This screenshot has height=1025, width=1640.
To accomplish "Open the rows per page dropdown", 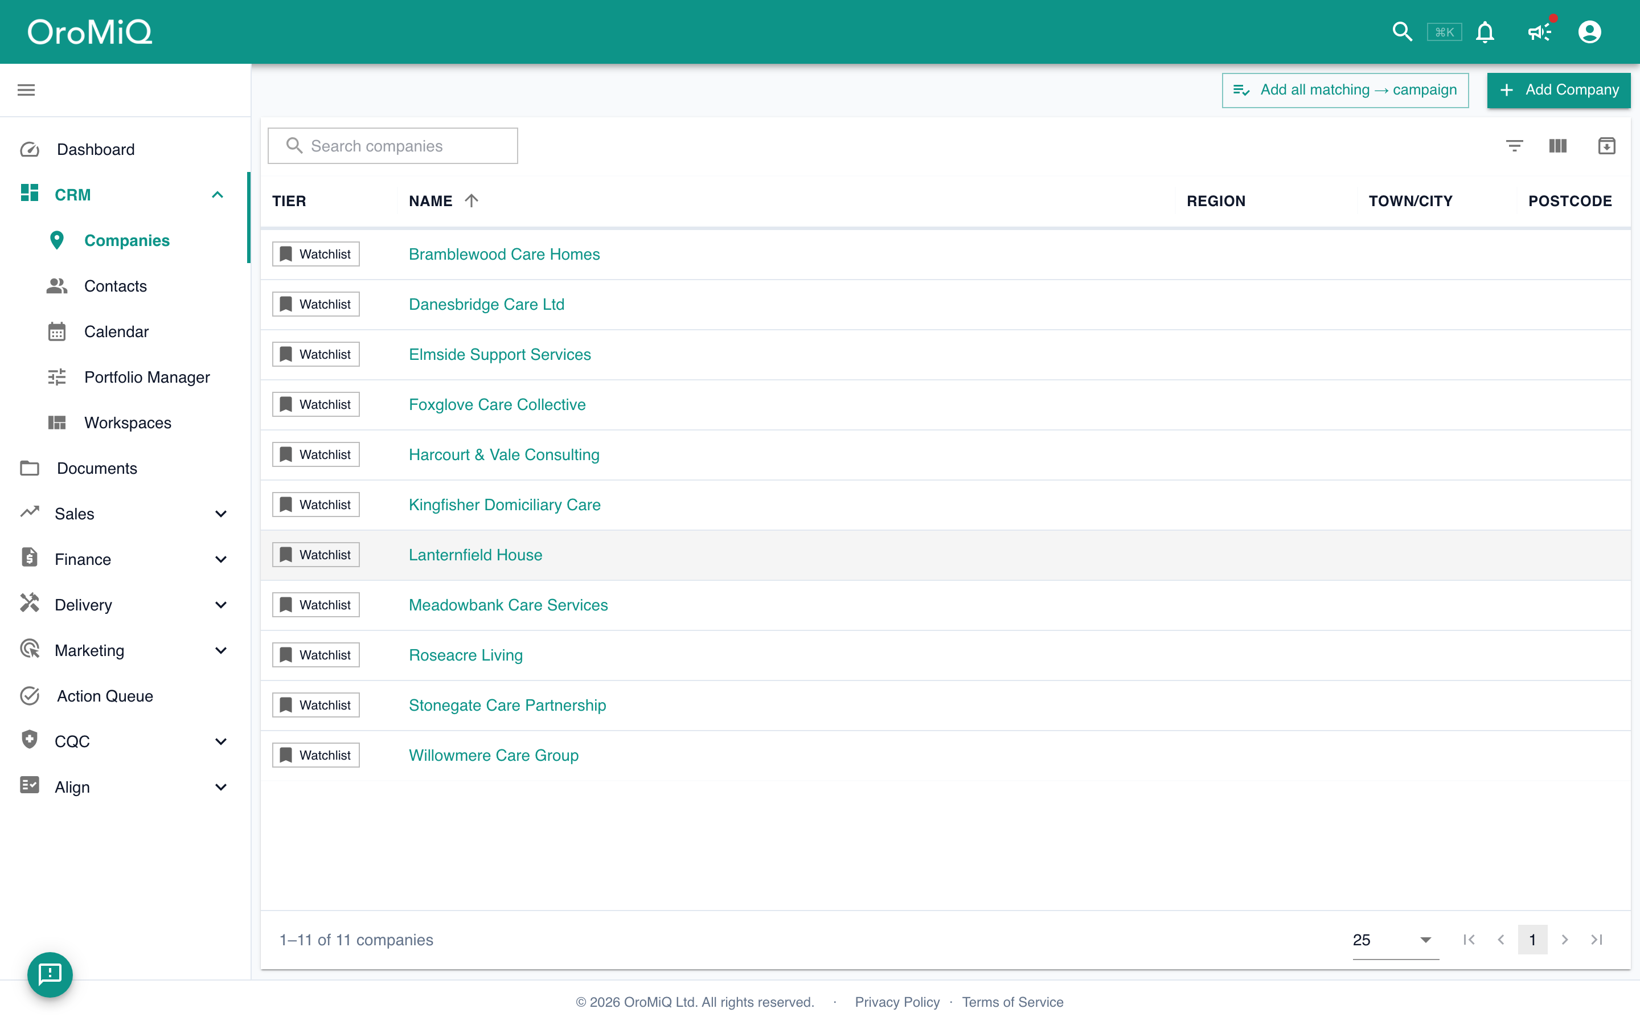I will tap(1395, 940).
